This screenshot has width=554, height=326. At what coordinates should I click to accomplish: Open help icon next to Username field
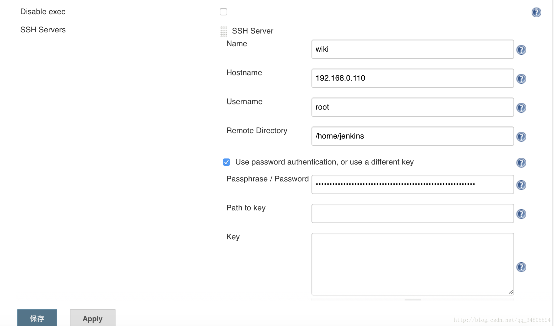[x=521, y=107]
